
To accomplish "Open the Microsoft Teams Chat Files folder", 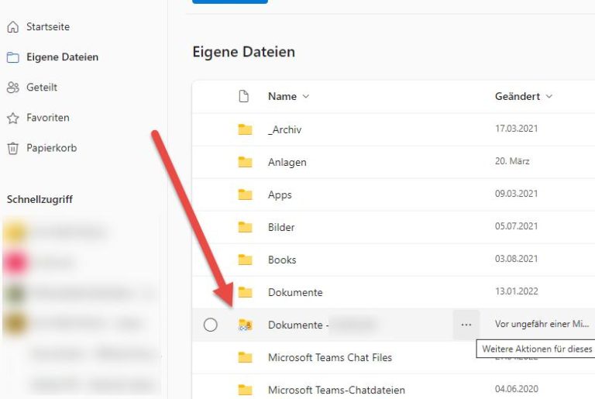I will [330, 357].
